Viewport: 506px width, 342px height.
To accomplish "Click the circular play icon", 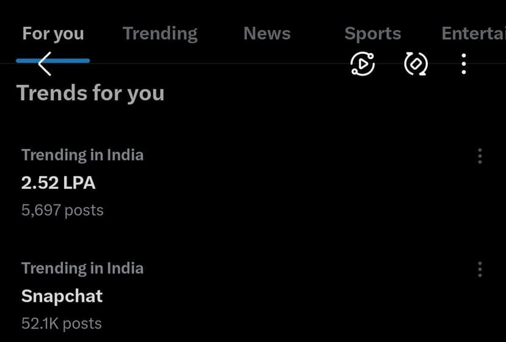I will pos(362,64).
